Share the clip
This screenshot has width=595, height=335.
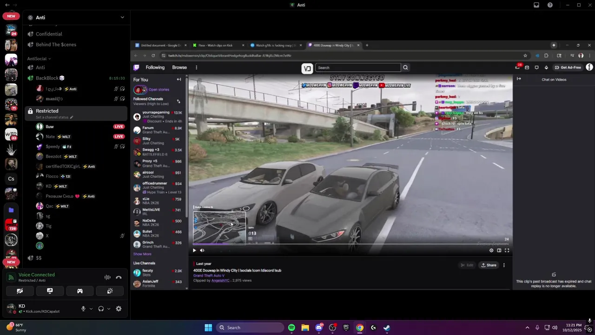pos(489,265)
